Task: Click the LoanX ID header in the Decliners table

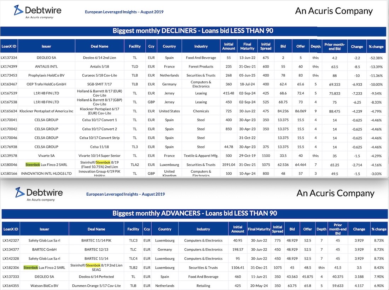Action: 9,46
